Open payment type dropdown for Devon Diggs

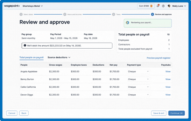click(x=138, y=95)
